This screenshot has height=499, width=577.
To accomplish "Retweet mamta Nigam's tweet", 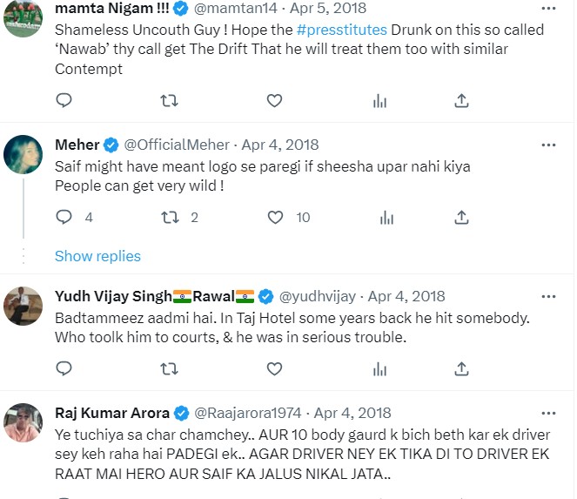I will click(170, 101).
